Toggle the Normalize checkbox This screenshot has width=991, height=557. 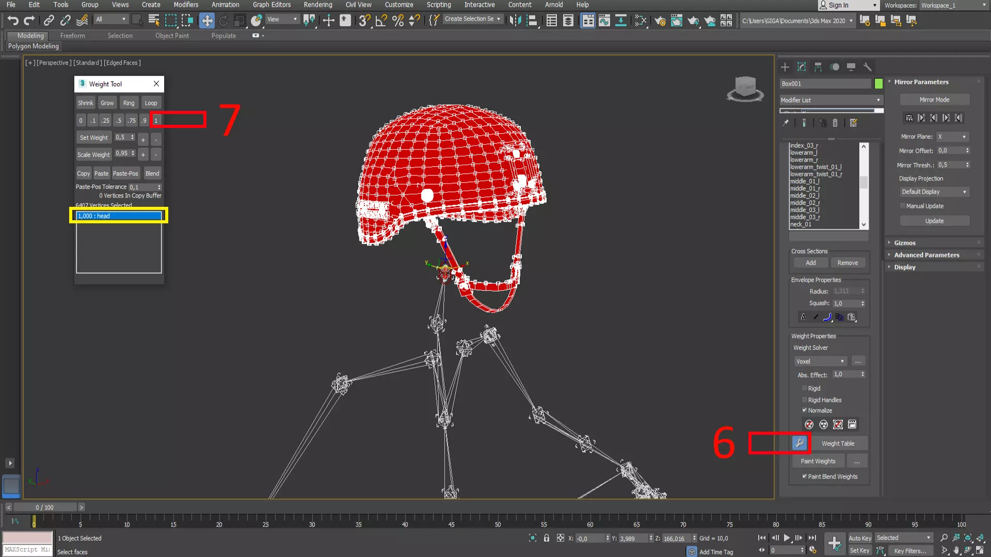[805, 411]
